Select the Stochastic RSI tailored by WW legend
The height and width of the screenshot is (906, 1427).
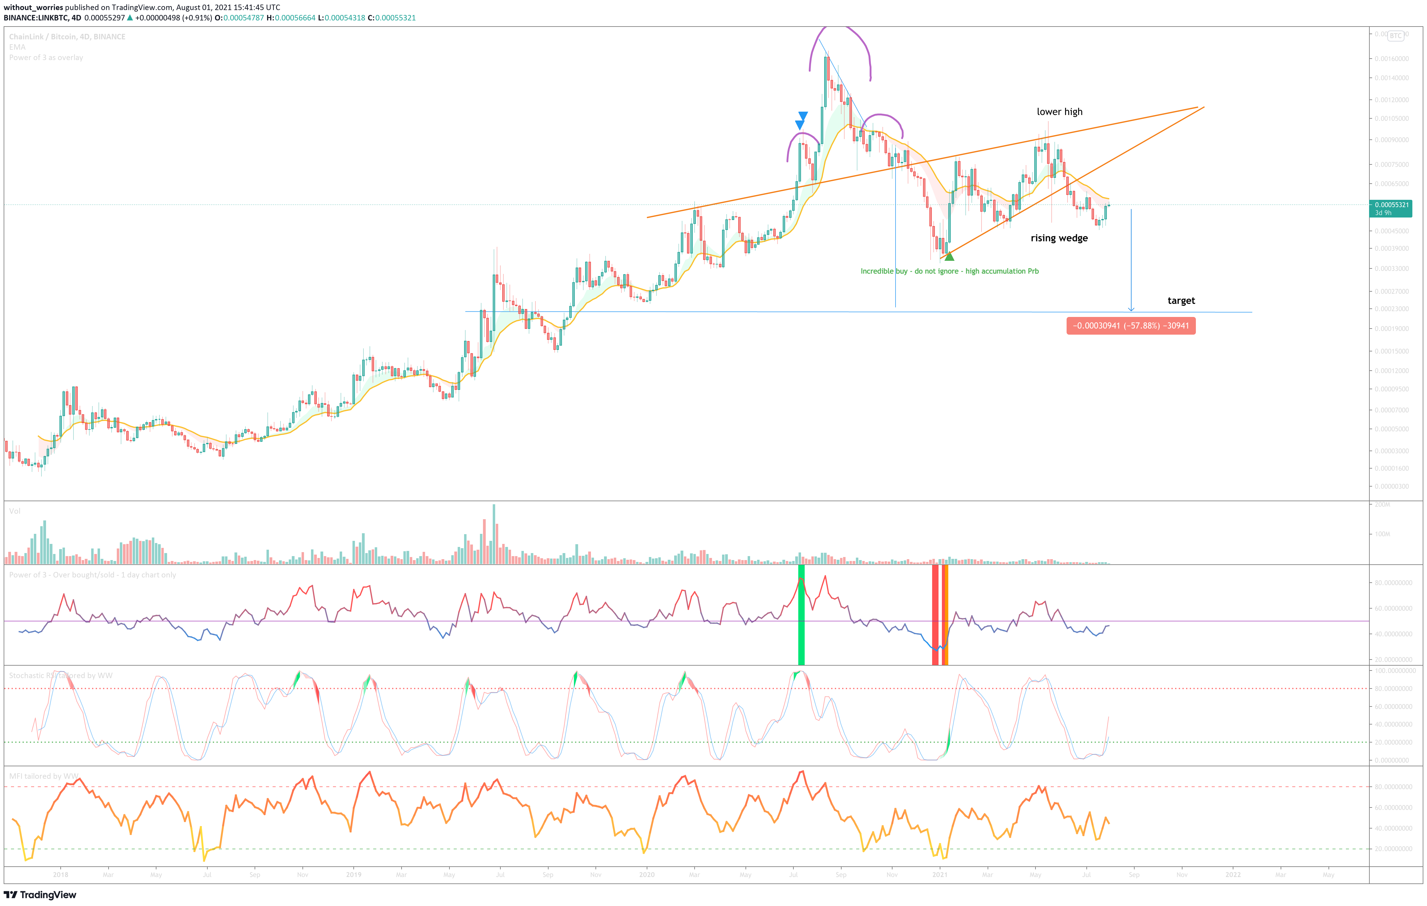tap(60, 675)
